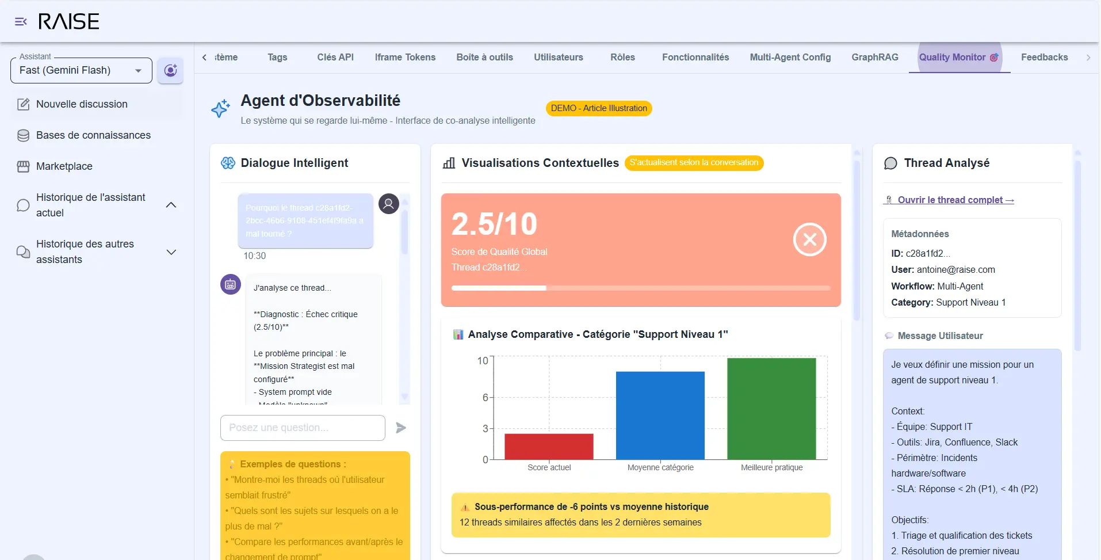
Task: Focus the Posez une question input field
Action: [303, 428]
